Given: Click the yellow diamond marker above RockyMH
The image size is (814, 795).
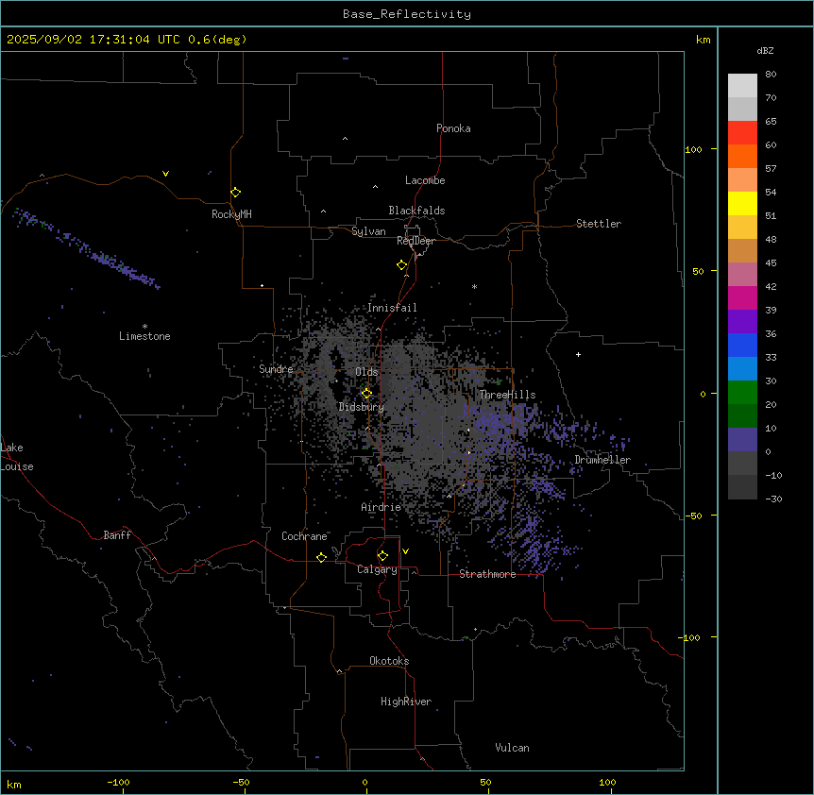Looking at the screenshot, I should (235, 193).
